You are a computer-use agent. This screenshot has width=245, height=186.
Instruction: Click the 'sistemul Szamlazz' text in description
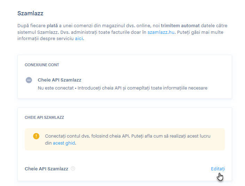pyautogui.click(x=38, y=32)
